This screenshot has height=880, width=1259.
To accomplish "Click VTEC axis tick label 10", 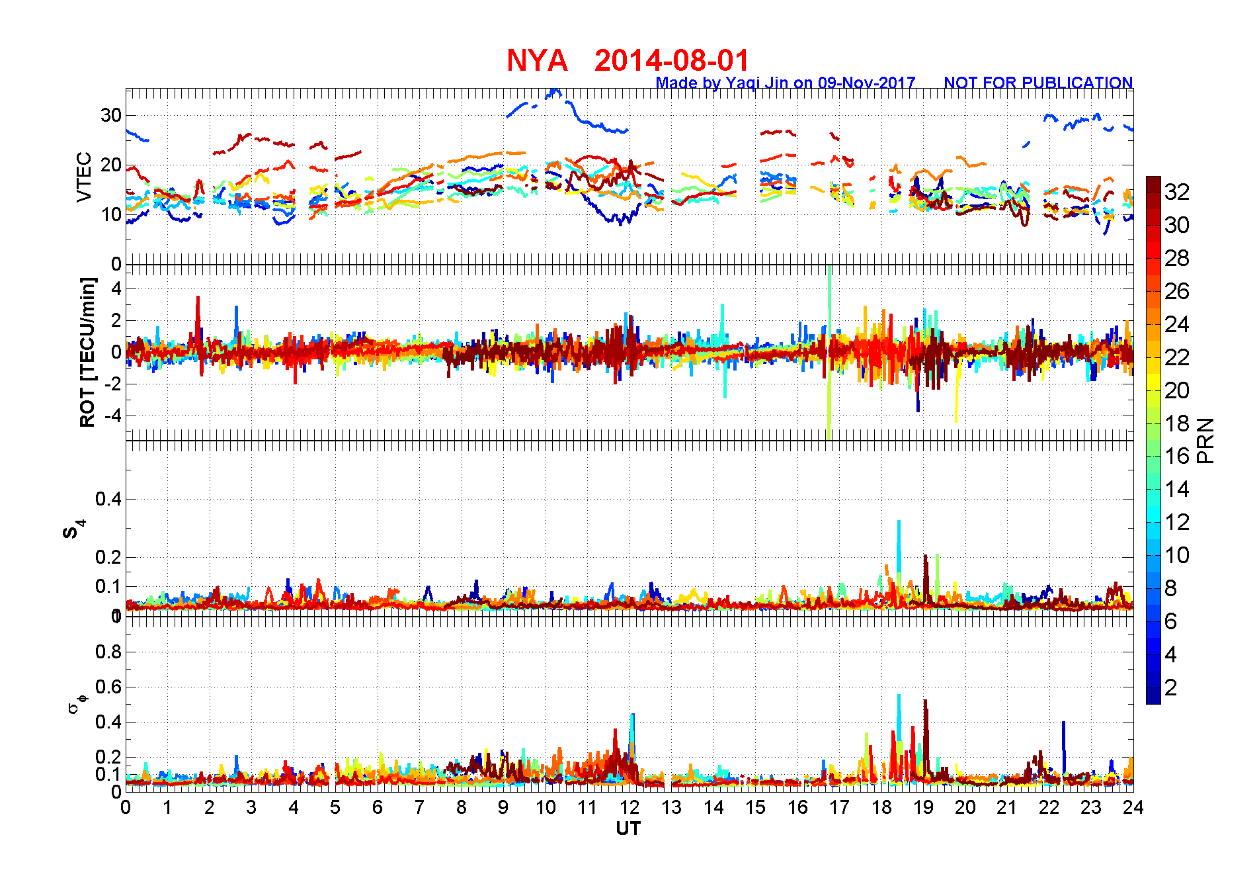I will 111,214.
